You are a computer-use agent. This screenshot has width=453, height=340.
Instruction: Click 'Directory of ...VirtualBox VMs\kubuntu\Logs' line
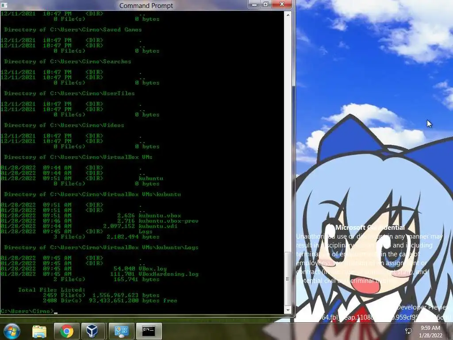tap(101, 247)
